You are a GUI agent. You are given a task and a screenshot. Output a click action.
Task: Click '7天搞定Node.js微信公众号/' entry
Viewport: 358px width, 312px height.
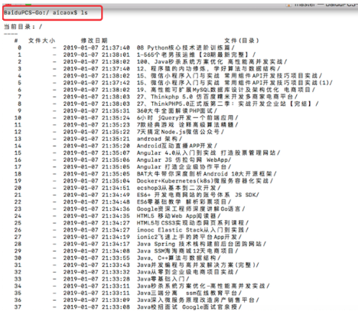(181, 132)
